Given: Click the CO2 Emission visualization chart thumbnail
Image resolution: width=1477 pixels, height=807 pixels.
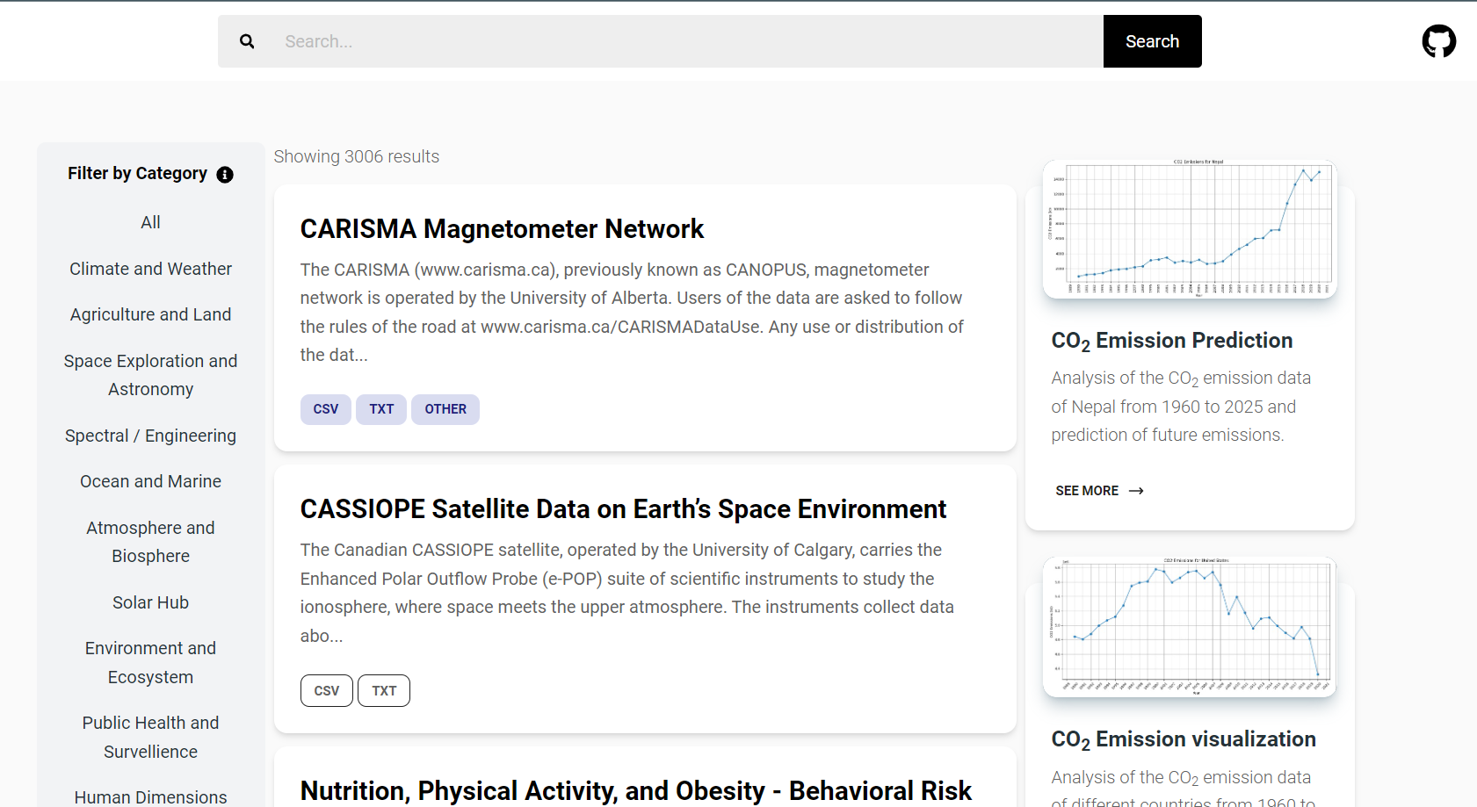Looking at the screenshot, I should (x=1189, y=626).
